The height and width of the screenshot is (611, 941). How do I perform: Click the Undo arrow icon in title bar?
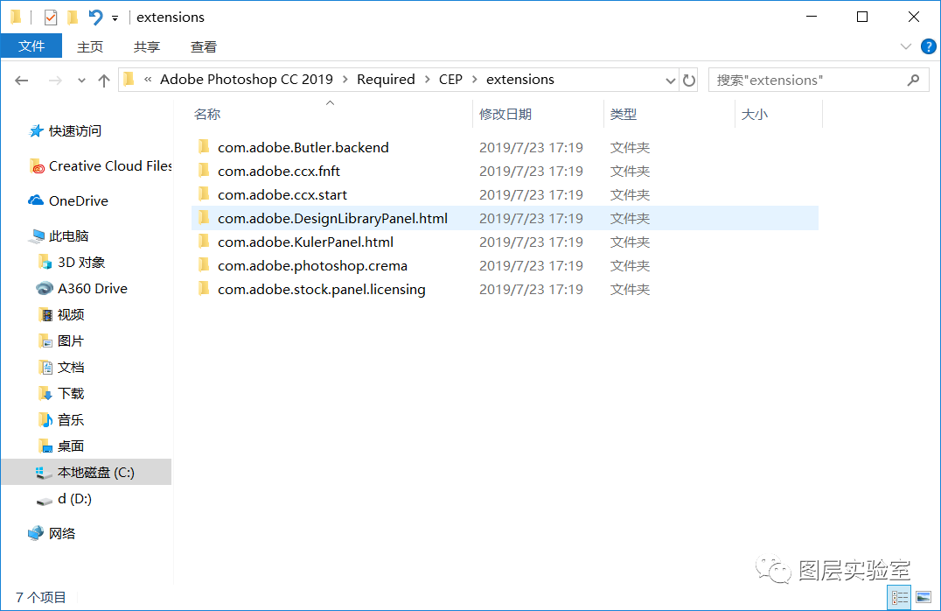click(x=94, y=17)
